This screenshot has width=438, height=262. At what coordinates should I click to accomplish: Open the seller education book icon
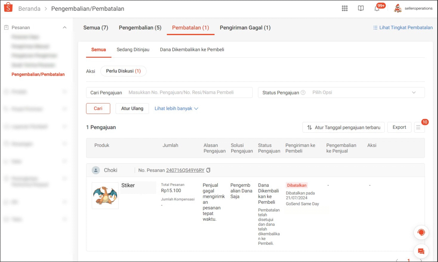point(361,8)
